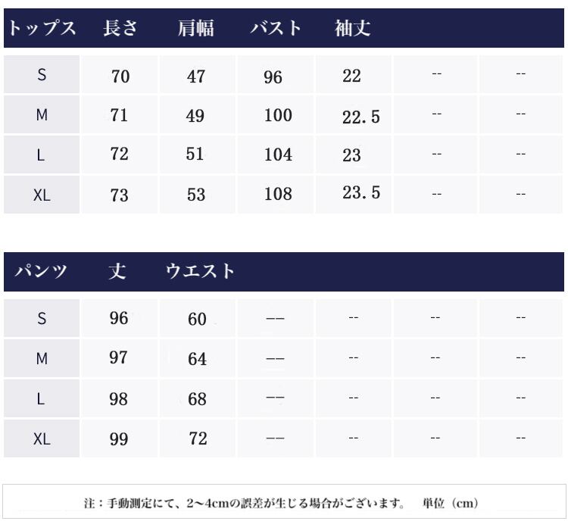Click the トップス header cell
Screen dimensions: 568x521
[42, 29]
